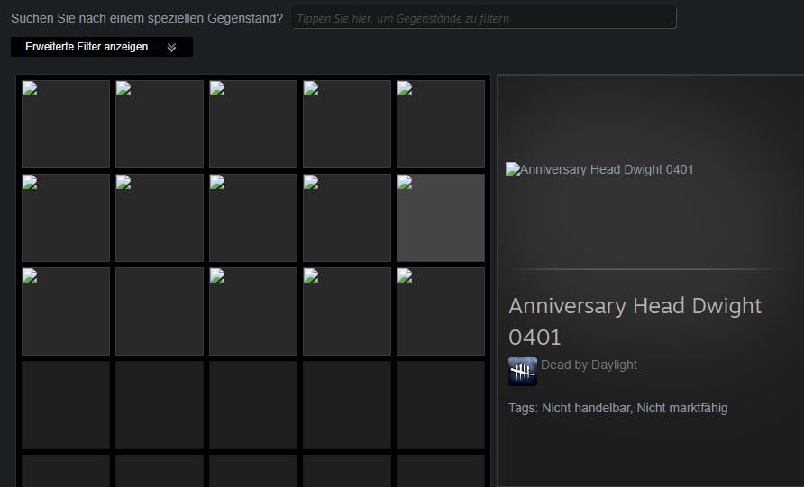
Task: Click the Nicht handelbar, Nicht marktfähig tags
Action: click(x=635, y=408)
